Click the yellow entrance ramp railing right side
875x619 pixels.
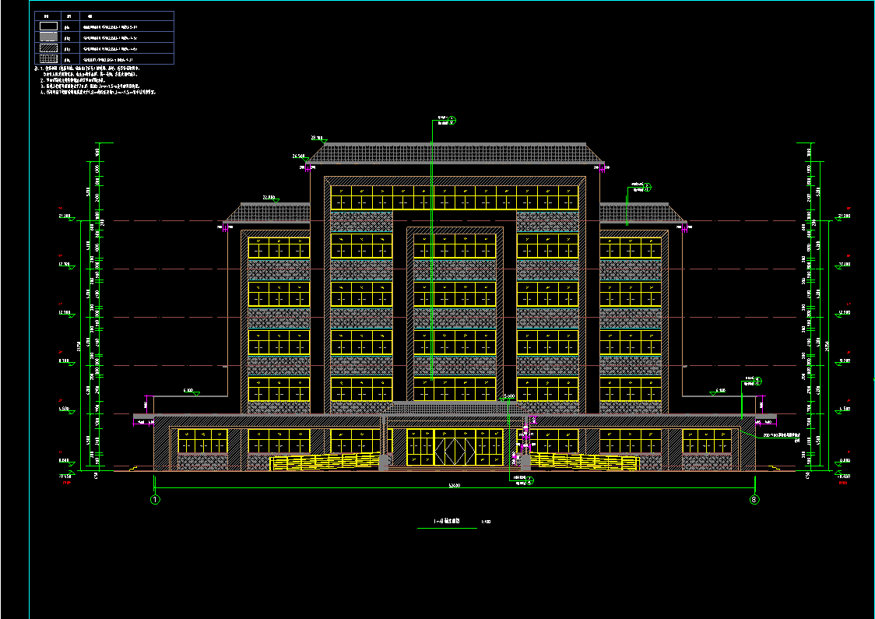[x=582, y=462]
